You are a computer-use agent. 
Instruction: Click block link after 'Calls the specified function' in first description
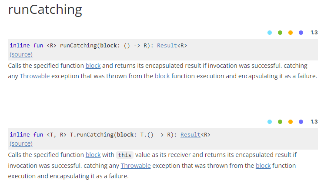93,66
